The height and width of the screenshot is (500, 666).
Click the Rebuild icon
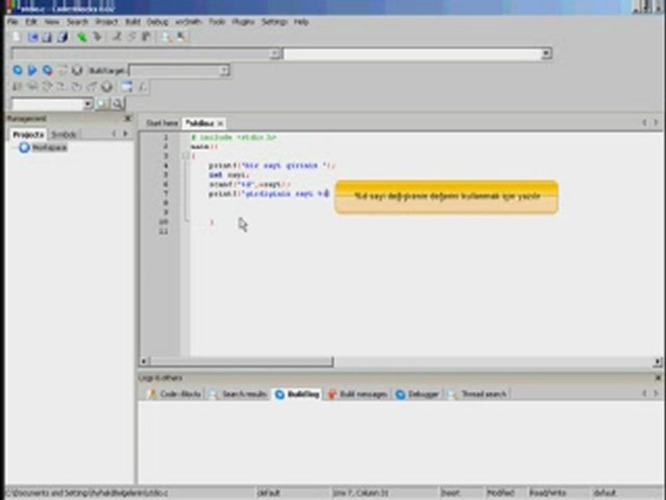(x=62, y=70)
